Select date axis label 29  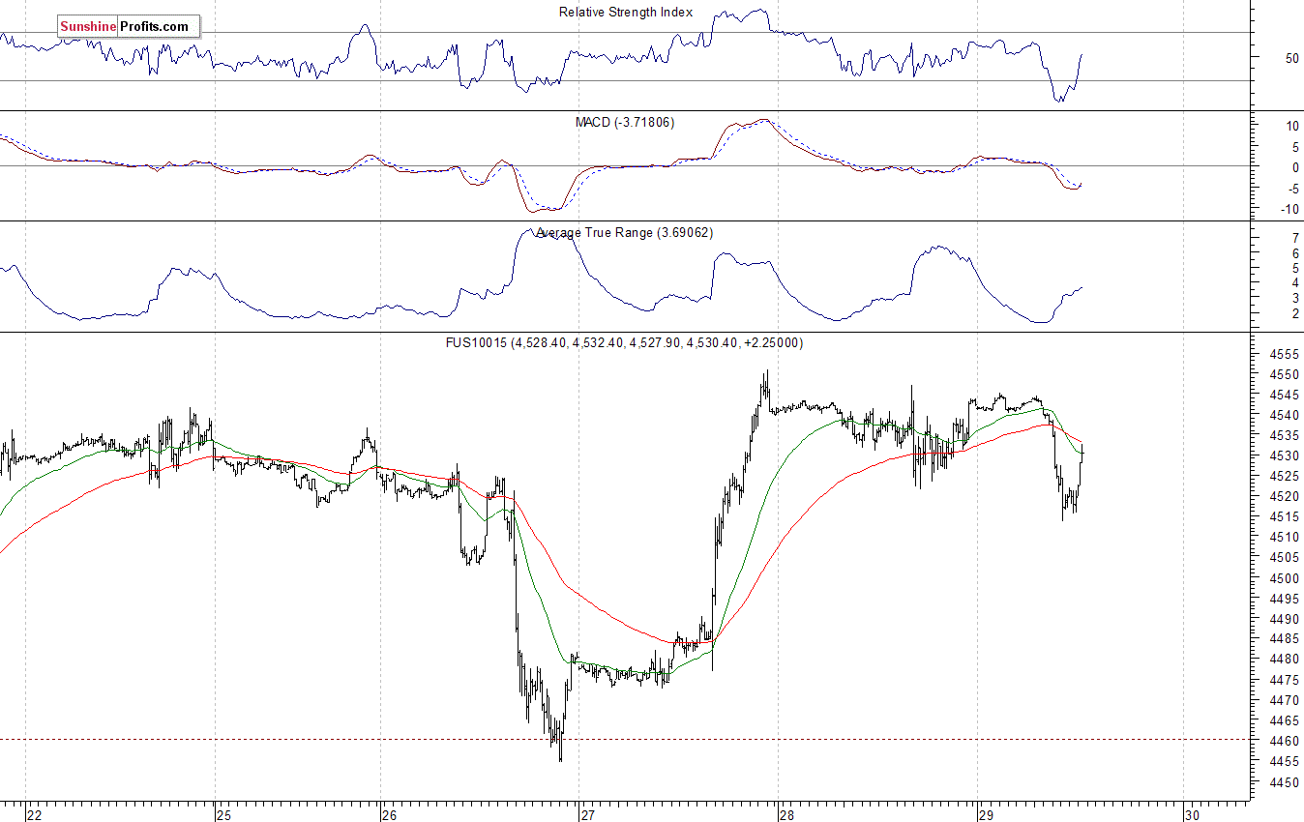pyautogui.click(x=987, y=815)
